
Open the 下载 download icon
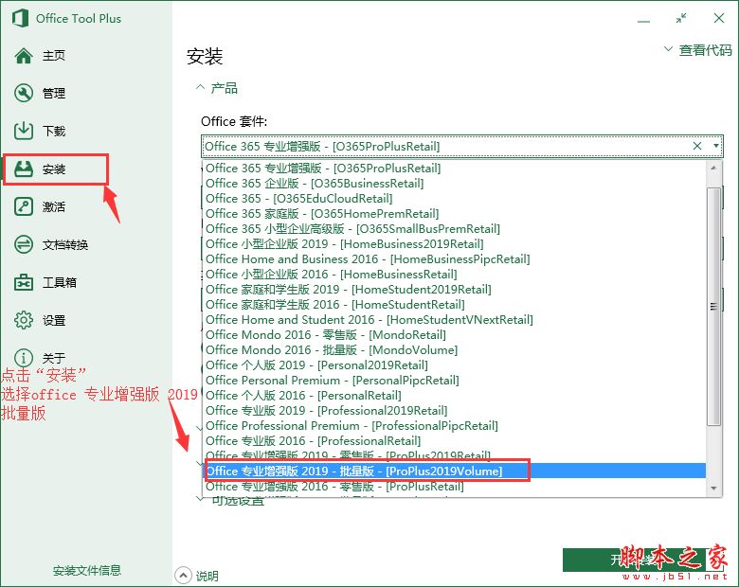(x=24, y=131)
